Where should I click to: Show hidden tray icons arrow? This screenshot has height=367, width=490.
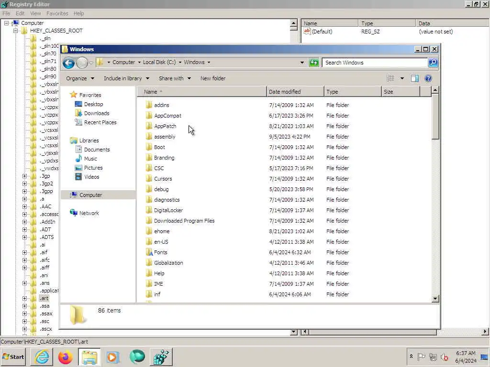(x=411, y=356)
